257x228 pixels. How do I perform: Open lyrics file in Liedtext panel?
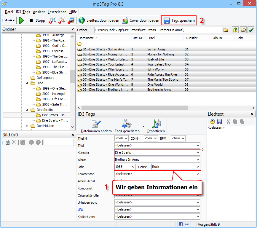213,122
